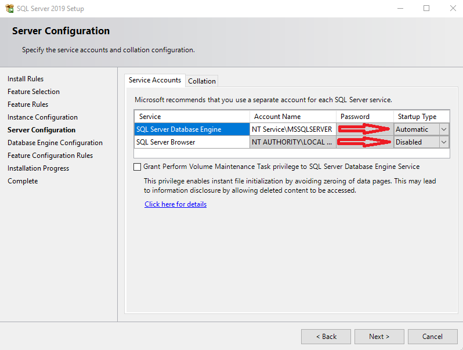The width and height of the screenshot is (463, 350).
Task: Enable Grant Perform Volume Maintenance Task checkbox
Action: coord(138,167)
